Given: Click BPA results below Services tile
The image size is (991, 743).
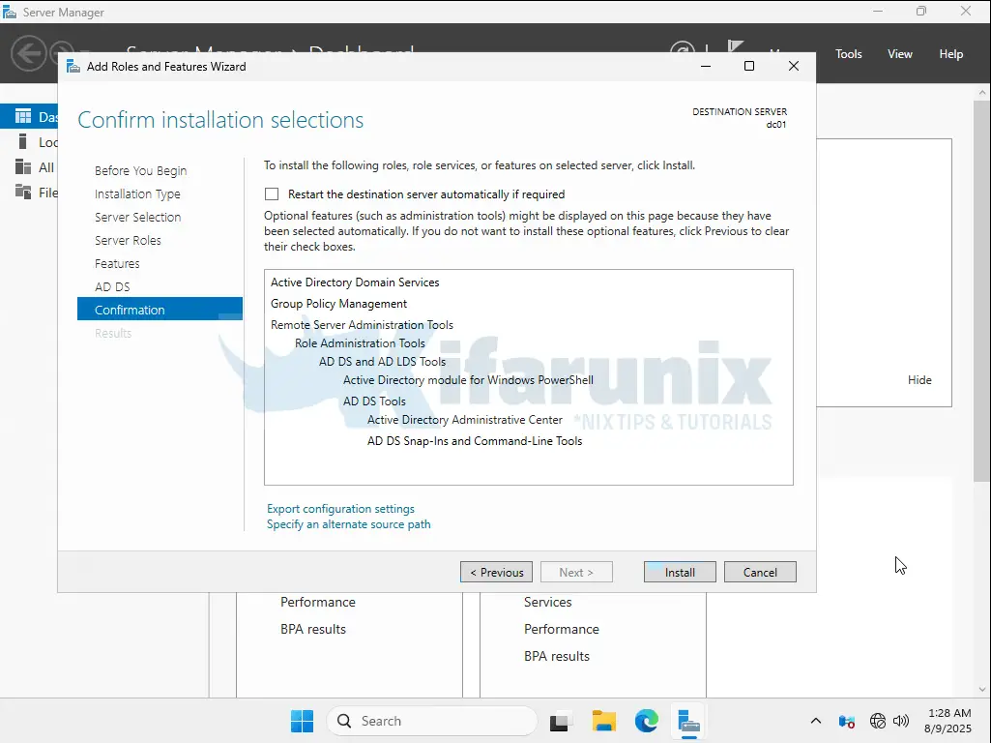Looking at the screenshot, I should 556,656.
